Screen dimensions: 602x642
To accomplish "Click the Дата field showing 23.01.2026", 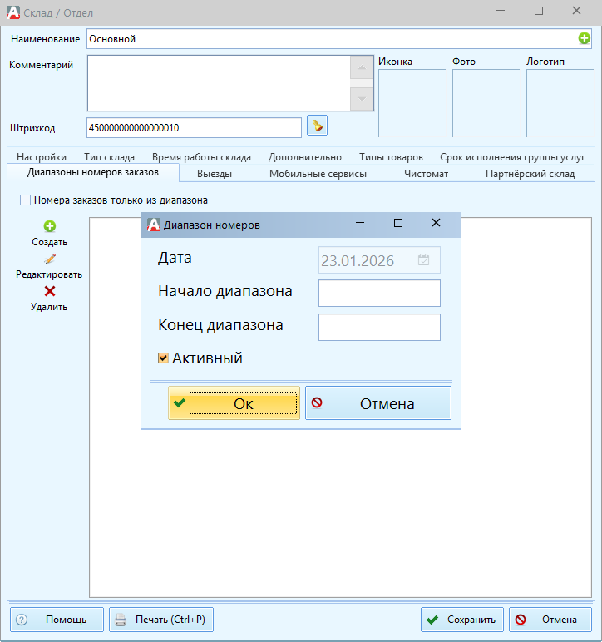I will click(x=379, y=259).
